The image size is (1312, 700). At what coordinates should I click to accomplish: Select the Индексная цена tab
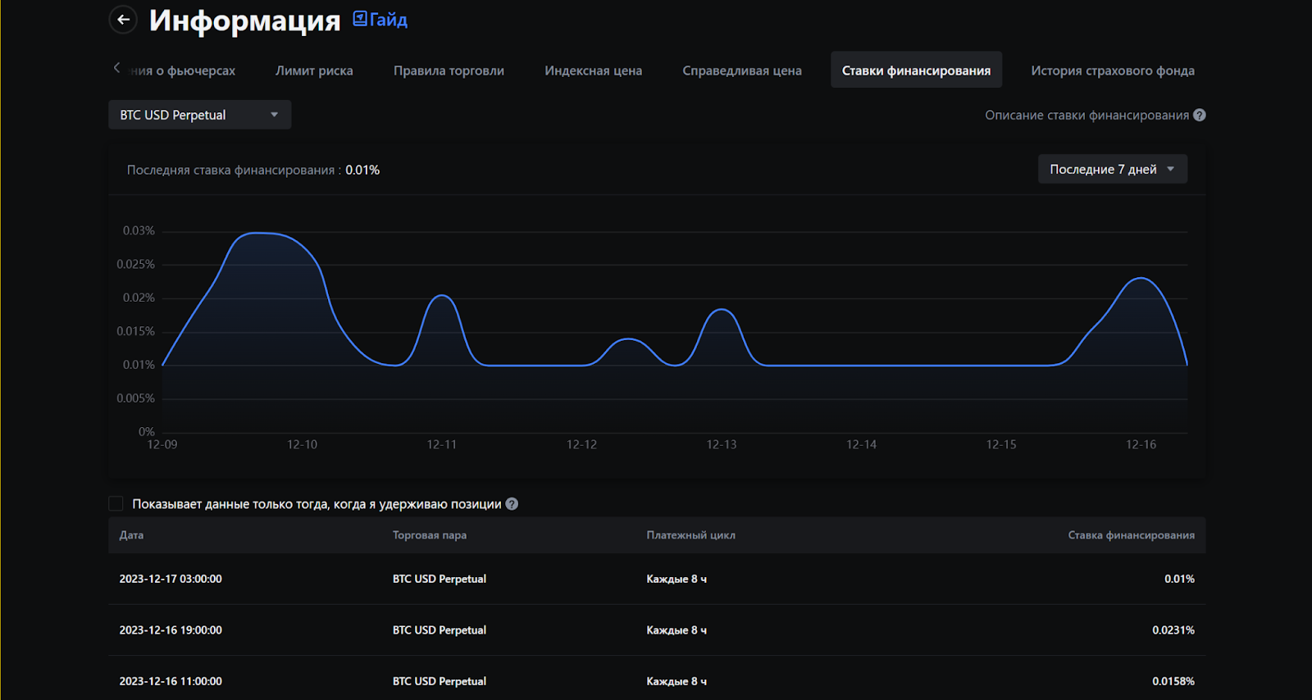tap(593, 70)
